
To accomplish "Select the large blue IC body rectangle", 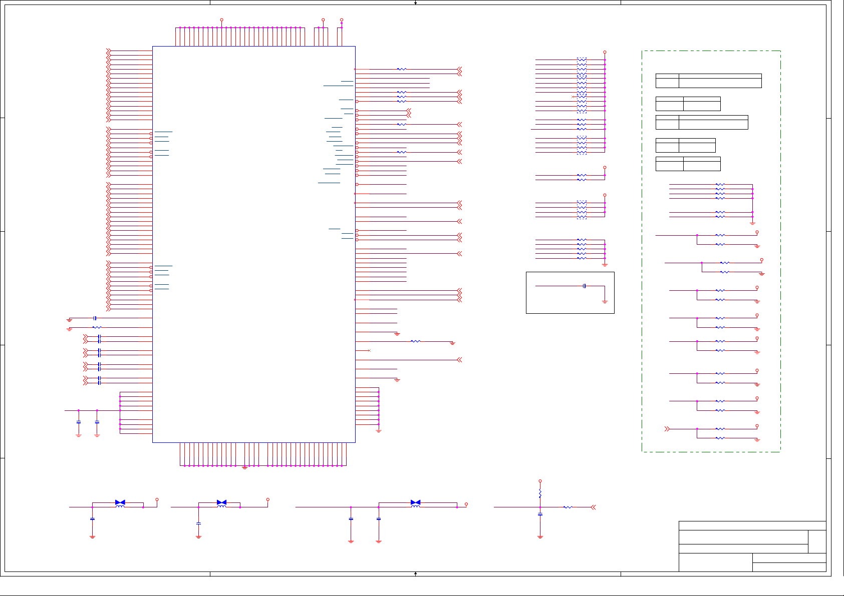I will pyautogui.click(x=253, y=244).
